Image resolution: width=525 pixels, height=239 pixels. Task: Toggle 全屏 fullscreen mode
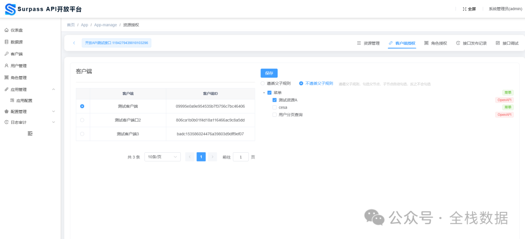click(x=469, y=9)
